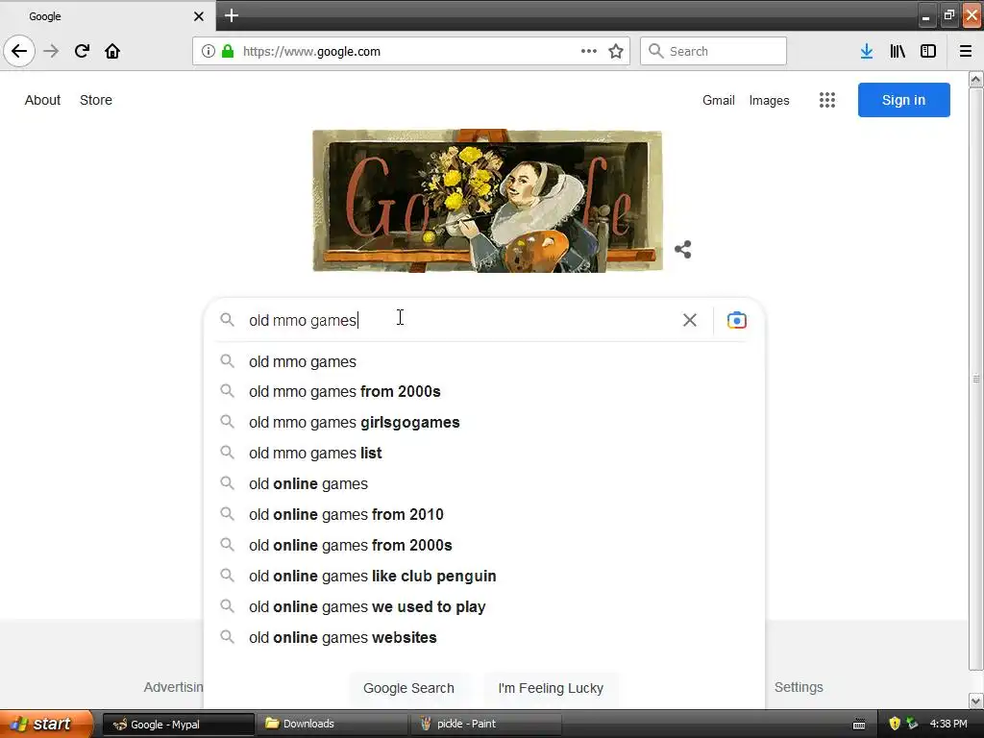
Task: Close the Google tab
Action: [198, 16]
